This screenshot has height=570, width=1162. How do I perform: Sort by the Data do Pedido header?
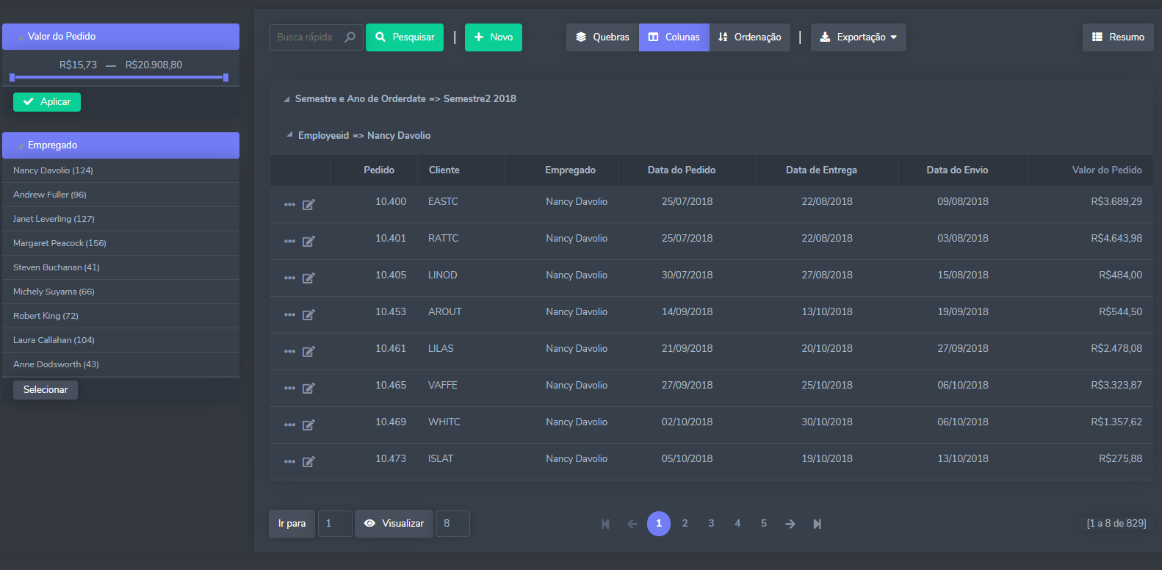click(x=682, y=170)
